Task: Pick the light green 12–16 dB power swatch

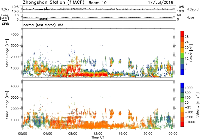Action: coord(182,55)
